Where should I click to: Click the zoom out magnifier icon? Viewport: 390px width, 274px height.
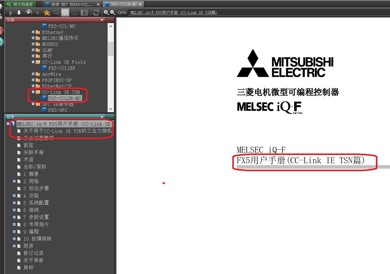coord(113,13)
